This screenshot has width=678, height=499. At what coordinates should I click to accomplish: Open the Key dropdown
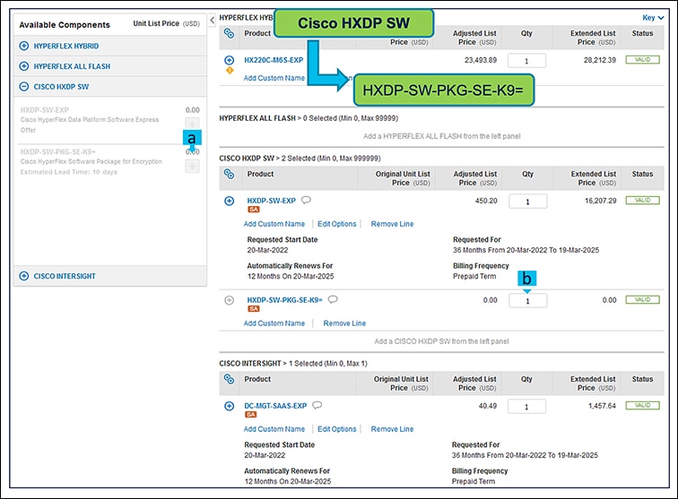pos(653,18)
